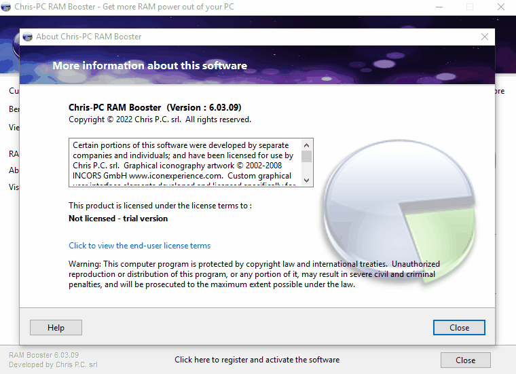Click the 'Warning: This computer program is protected' text
The width and height of the screenshot is (516, 374).
pyautogui.click(x=254, y=274)
